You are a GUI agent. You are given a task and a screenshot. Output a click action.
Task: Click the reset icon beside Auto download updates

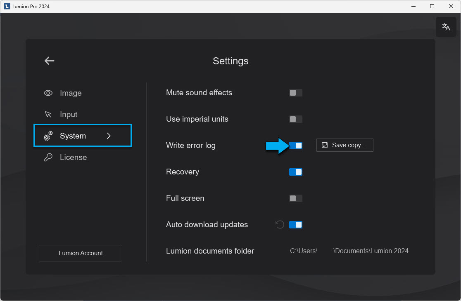click(x=280, y=224)
